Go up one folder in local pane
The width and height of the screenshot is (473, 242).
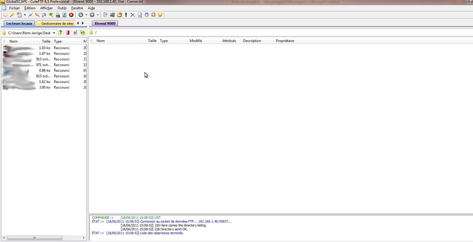(61, 33)
